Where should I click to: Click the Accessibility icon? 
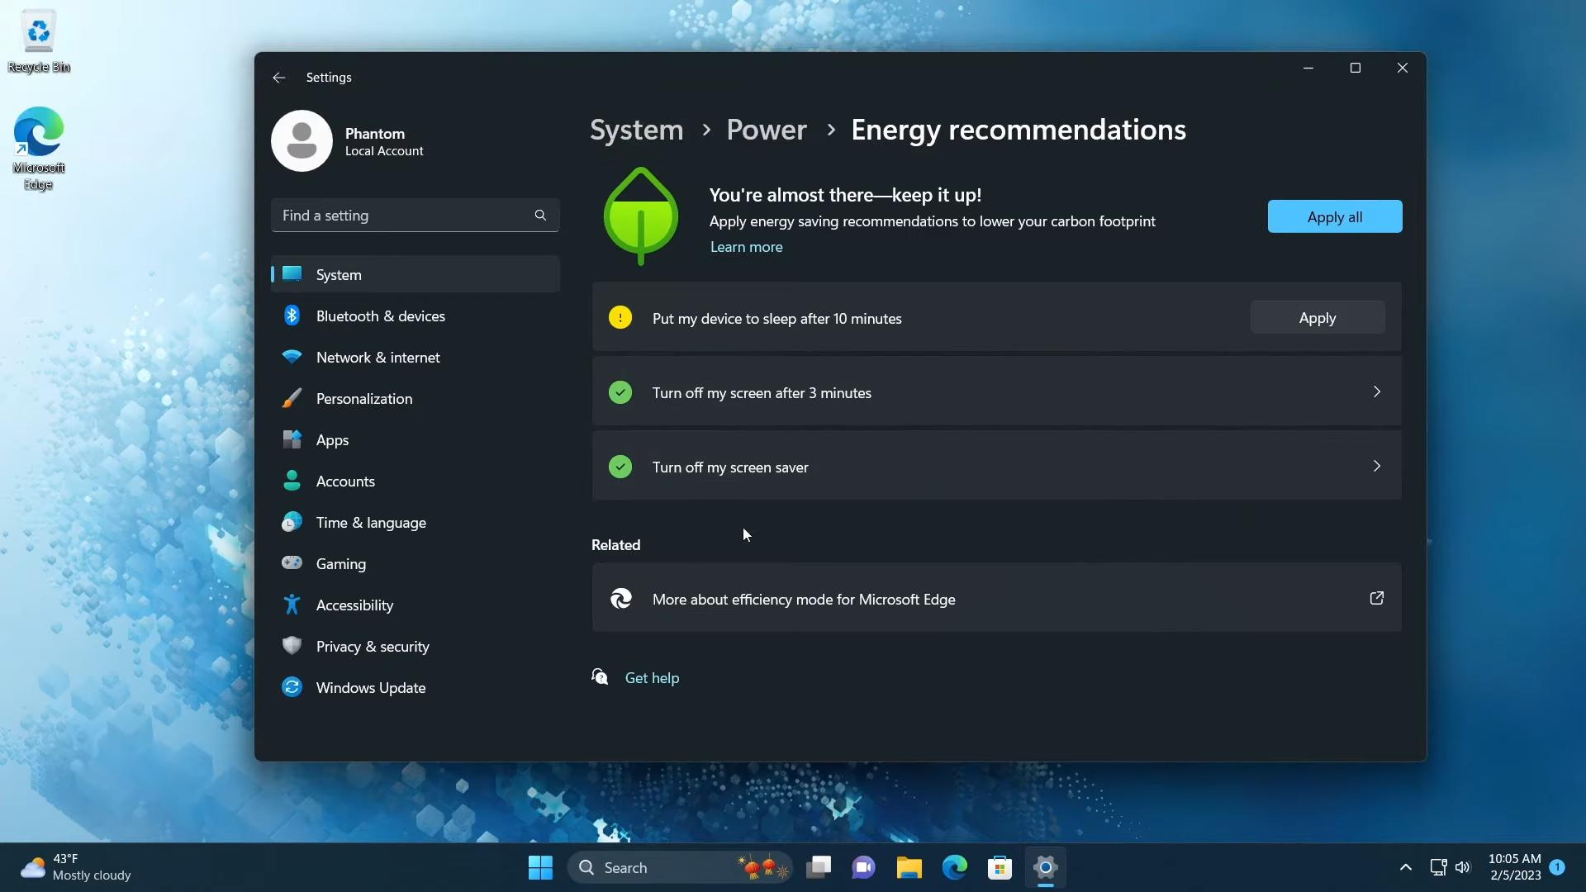(x=291, y=605)
